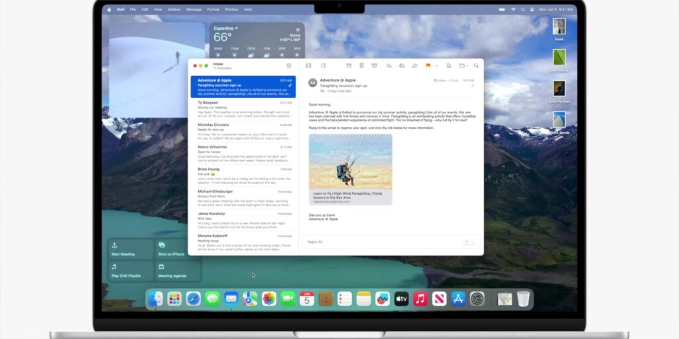Open Messages in the Dock
Image resolution: width=679 pixels, height=339 pixels.
pos(212,299)
